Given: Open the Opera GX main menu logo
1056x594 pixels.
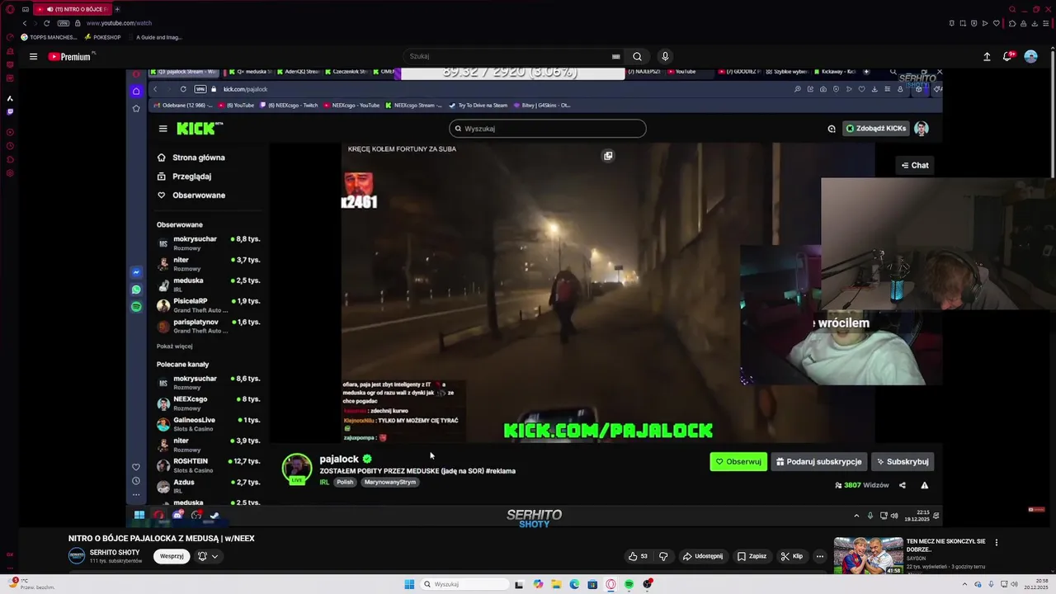Looking at the screenshot, I should pos(10,9).
